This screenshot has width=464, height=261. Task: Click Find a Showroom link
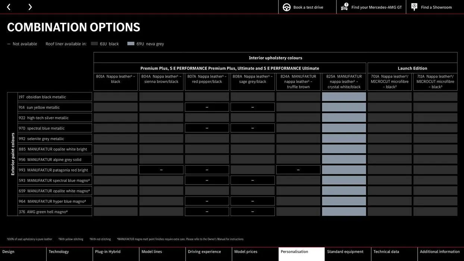pyautogui.click(x=436, y=7)
